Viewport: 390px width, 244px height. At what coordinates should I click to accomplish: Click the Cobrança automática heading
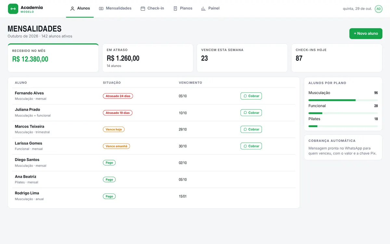click(332, 141)
